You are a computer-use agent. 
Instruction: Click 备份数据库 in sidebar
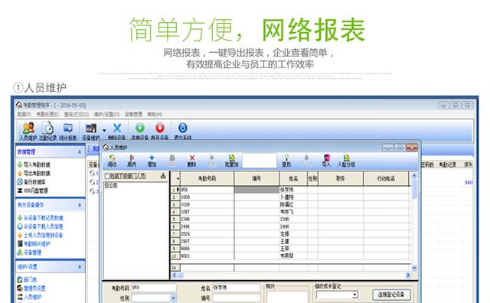[34, 182]
